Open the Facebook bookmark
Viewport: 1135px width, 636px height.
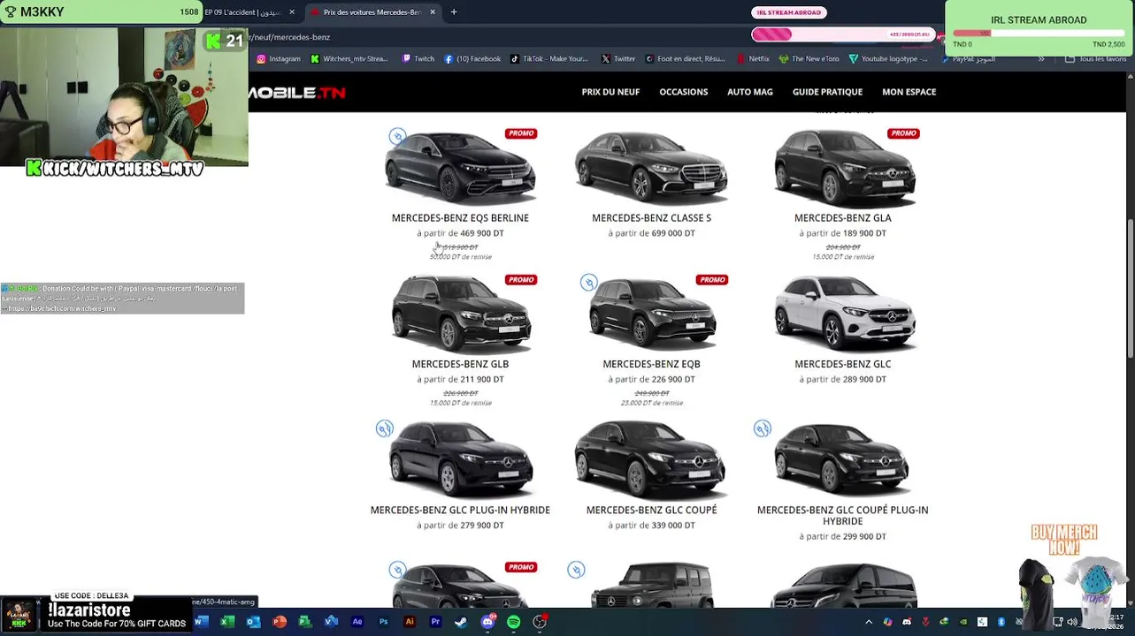[x=472, y=59]
